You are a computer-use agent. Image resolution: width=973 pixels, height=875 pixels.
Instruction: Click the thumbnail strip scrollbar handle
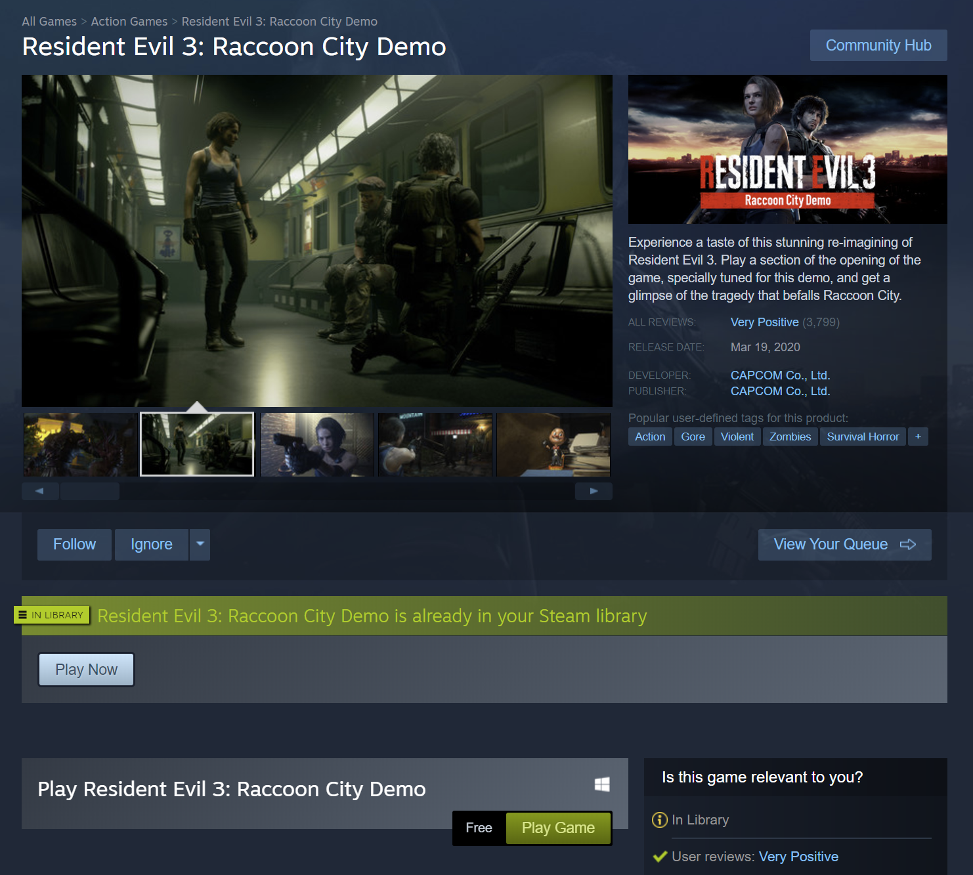click(90, 491)
